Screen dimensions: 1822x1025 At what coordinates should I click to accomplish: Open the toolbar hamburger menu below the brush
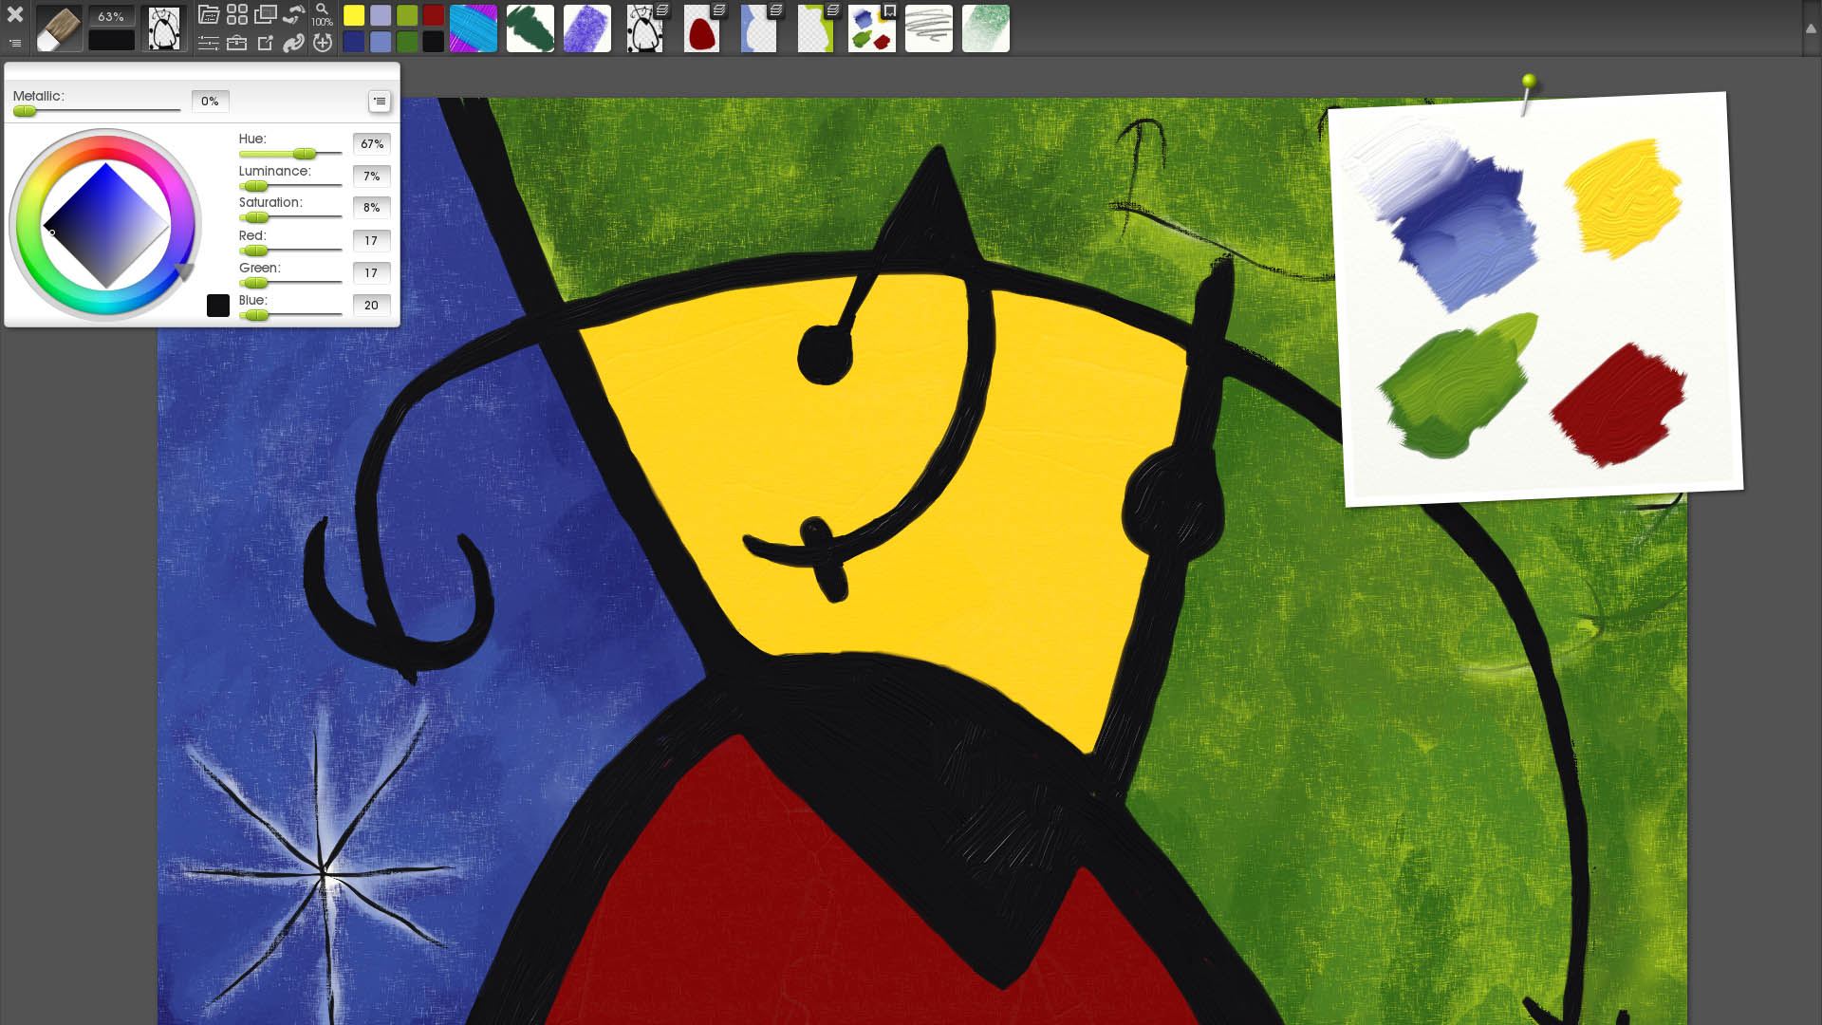click(x=14, y=43)
